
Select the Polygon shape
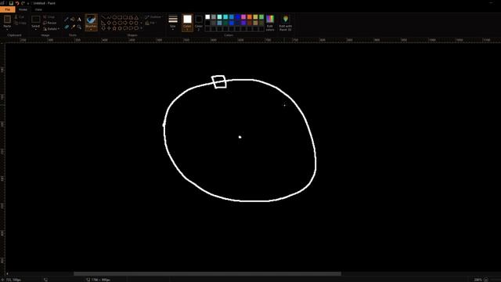pos(131,17)
